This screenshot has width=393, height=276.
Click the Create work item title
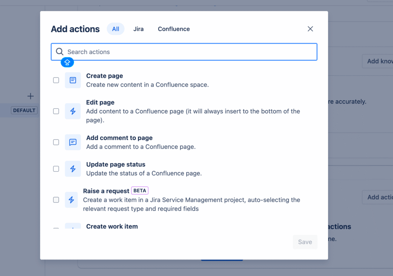(112, 226)
